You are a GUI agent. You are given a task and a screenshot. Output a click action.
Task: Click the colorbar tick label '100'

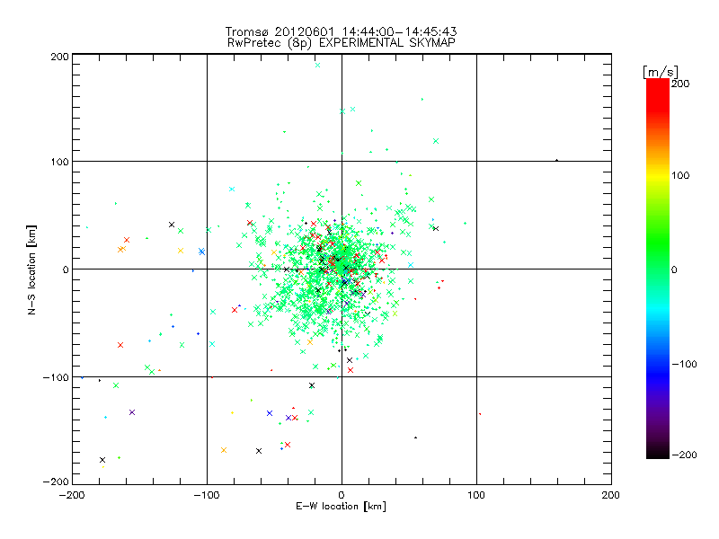[x=680, y=175]
